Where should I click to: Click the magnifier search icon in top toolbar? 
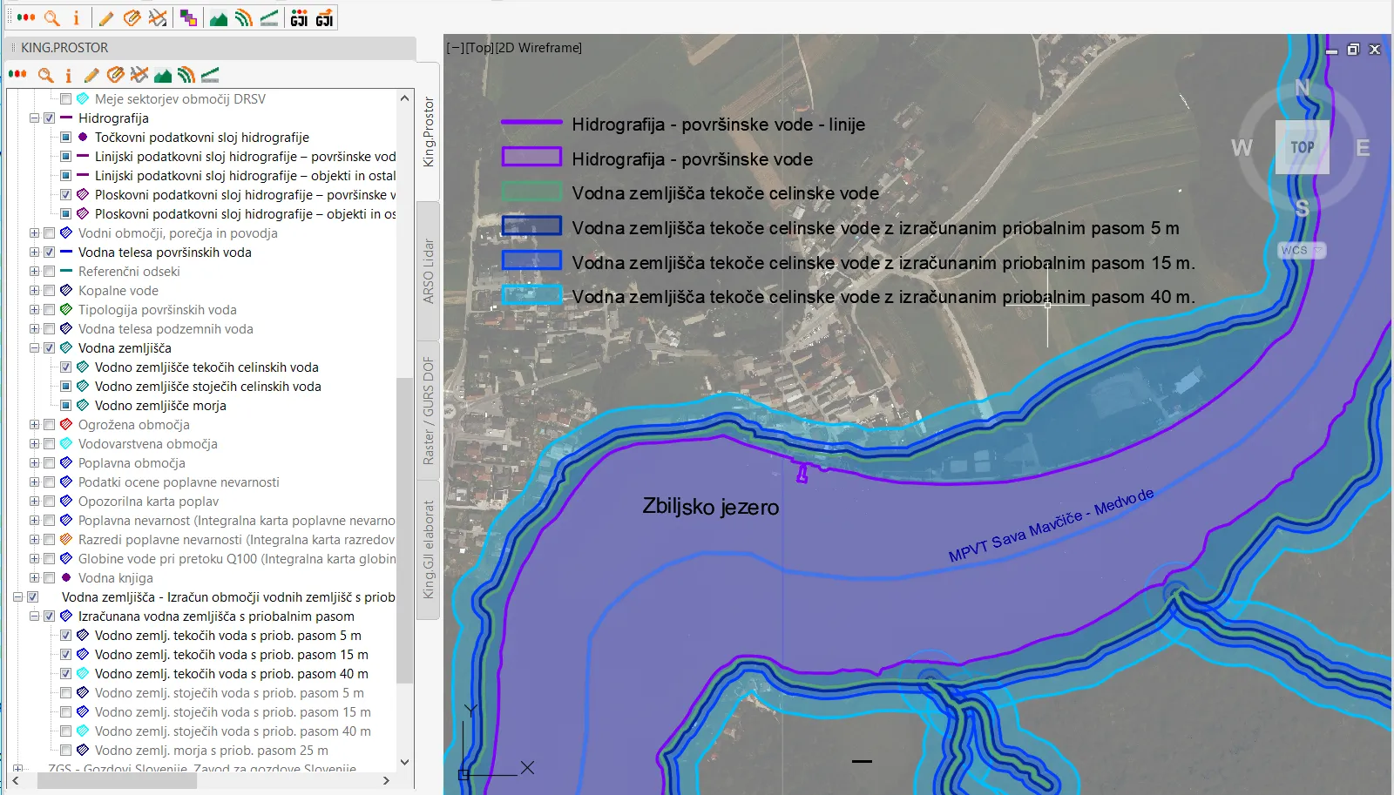[52, 18]
